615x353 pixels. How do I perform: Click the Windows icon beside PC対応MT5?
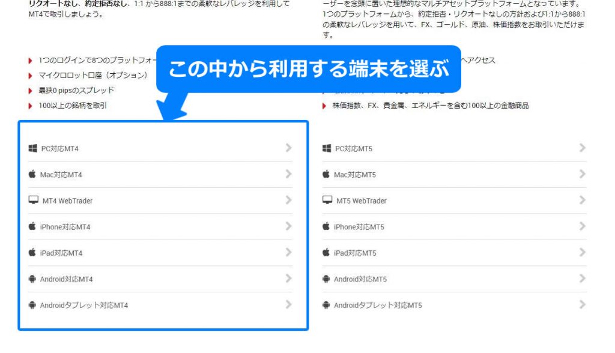point(327,148)
